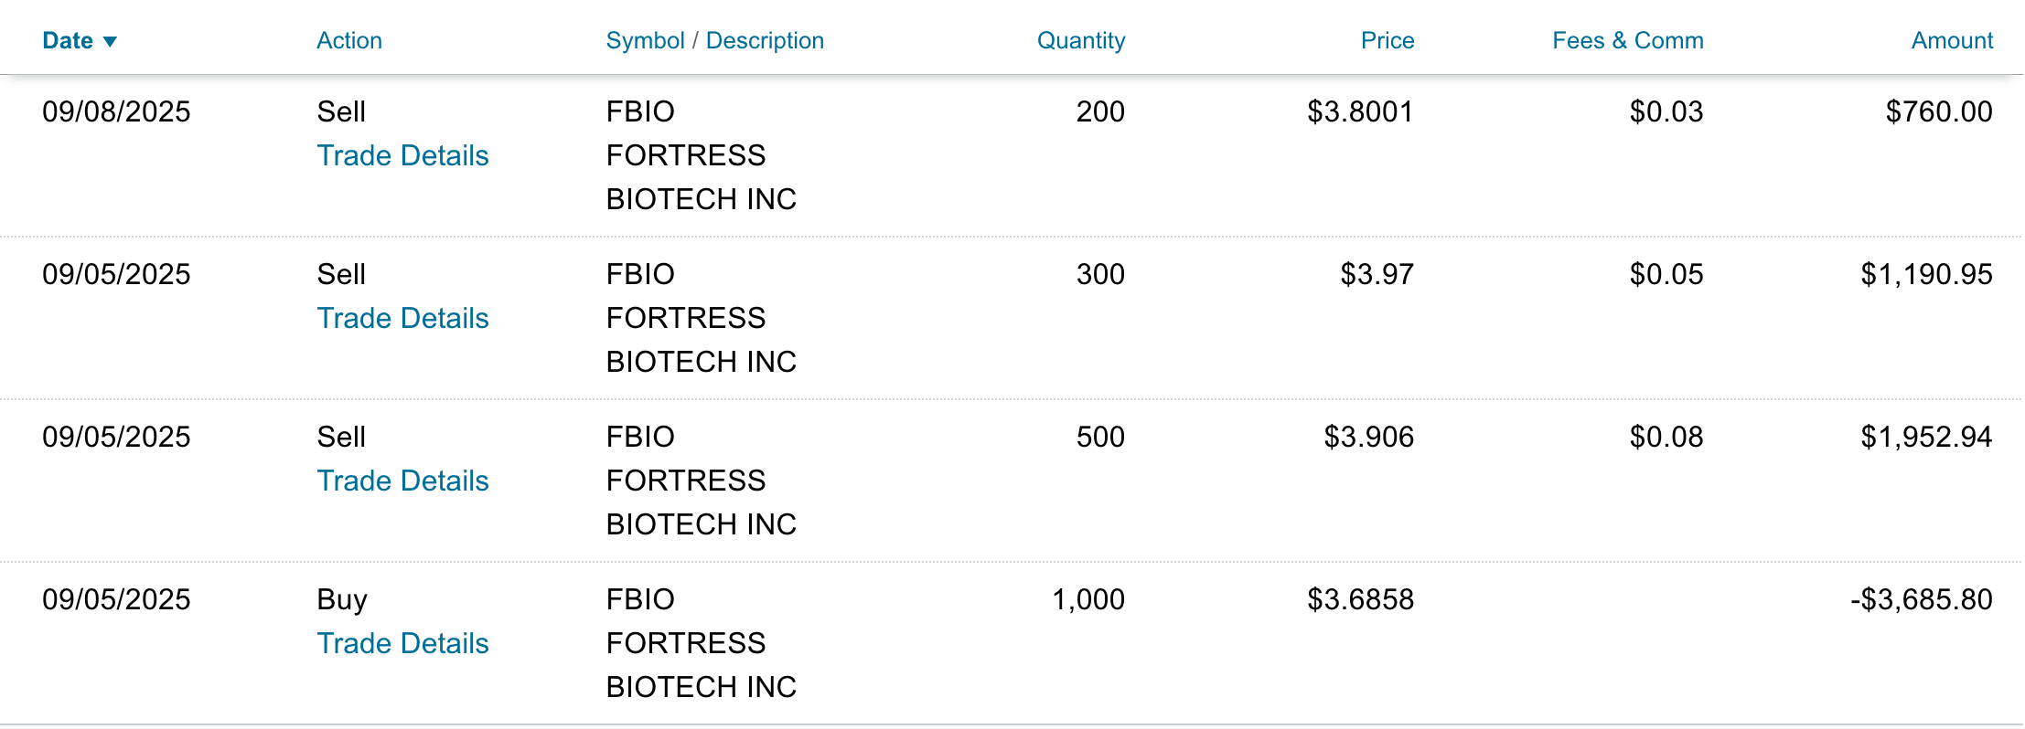The image size is (2025, 729).
Task: Sort by Action column header
Action: (348, 41)
